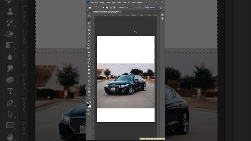Reset default foreground and background colors
251x141 pixels.
[x=87, y=102]
